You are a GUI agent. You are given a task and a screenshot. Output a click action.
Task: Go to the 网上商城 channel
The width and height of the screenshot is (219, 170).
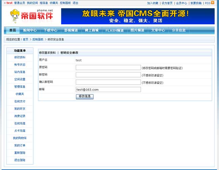click(92, 30)
